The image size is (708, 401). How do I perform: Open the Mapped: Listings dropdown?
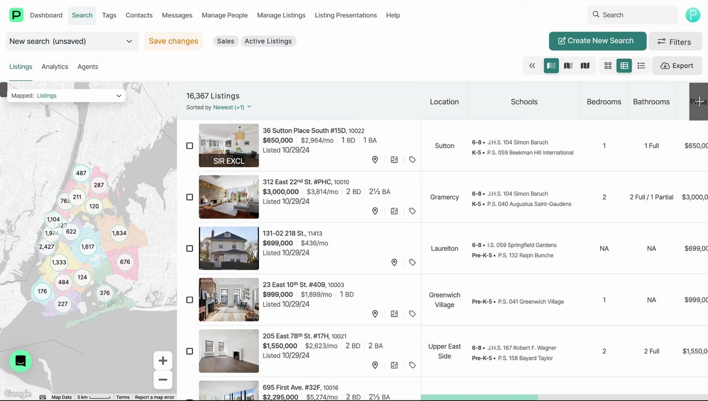point(66,96)
